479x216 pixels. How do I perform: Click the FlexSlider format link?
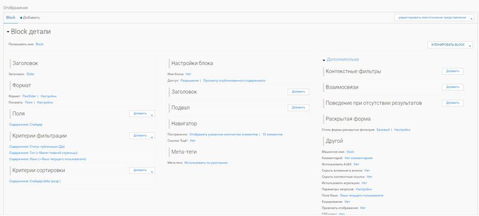pyautogui.click(x=29, y=96)
